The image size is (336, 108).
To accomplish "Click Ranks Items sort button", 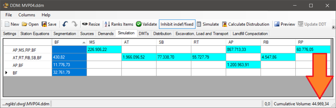I will click(x=119, y=24).
